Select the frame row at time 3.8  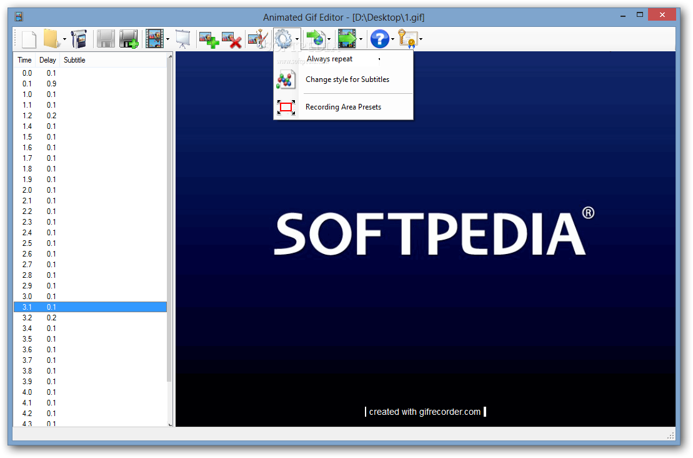(x=90, y=371)
